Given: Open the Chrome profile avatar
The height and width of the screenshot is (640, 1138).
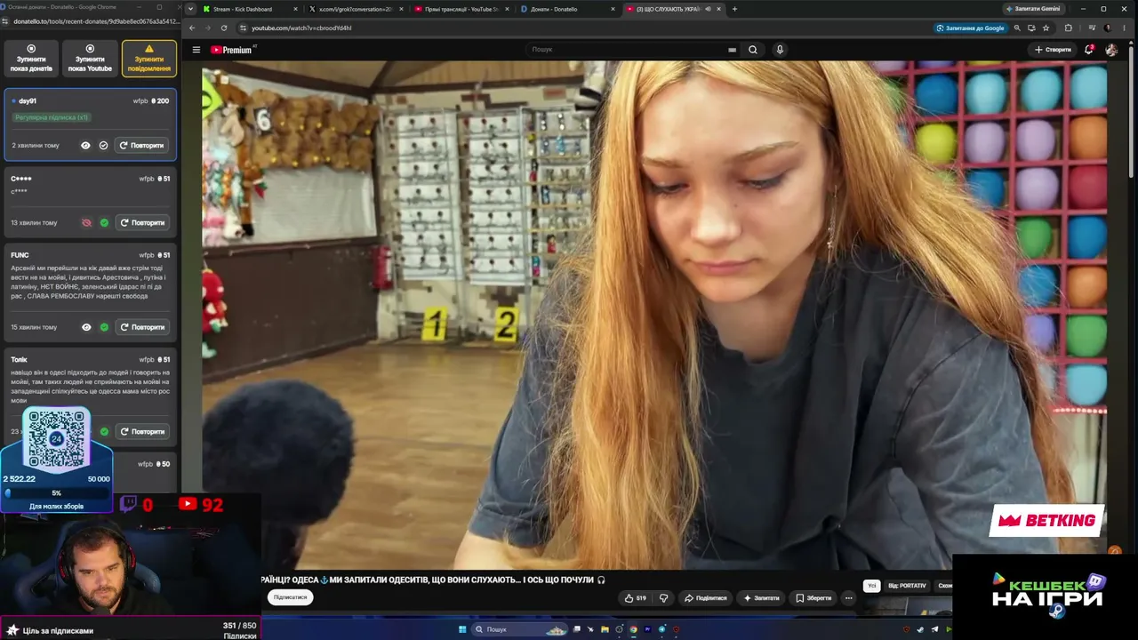Looking at the screenshot, I should [x=1108, y=28].
